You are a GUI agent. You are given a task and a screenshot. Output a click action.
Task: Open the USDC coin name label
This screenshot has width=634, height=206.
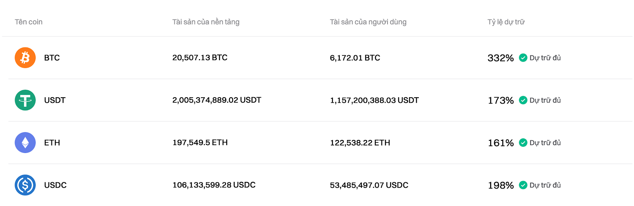pyautogui.click(x=55, y=185)
